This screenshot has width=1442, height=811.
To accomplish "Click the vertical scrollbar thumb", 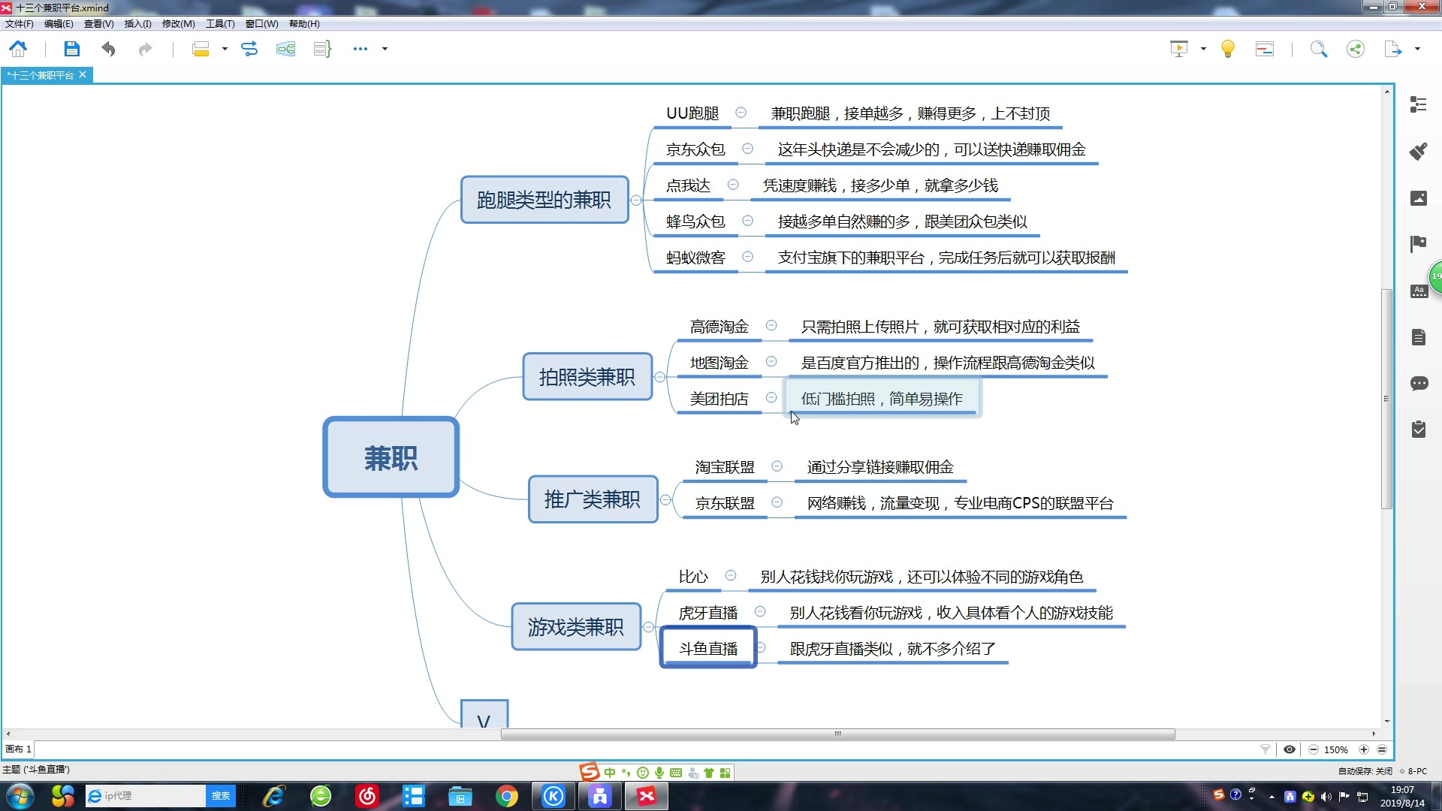I will (x=1386, y=399).
